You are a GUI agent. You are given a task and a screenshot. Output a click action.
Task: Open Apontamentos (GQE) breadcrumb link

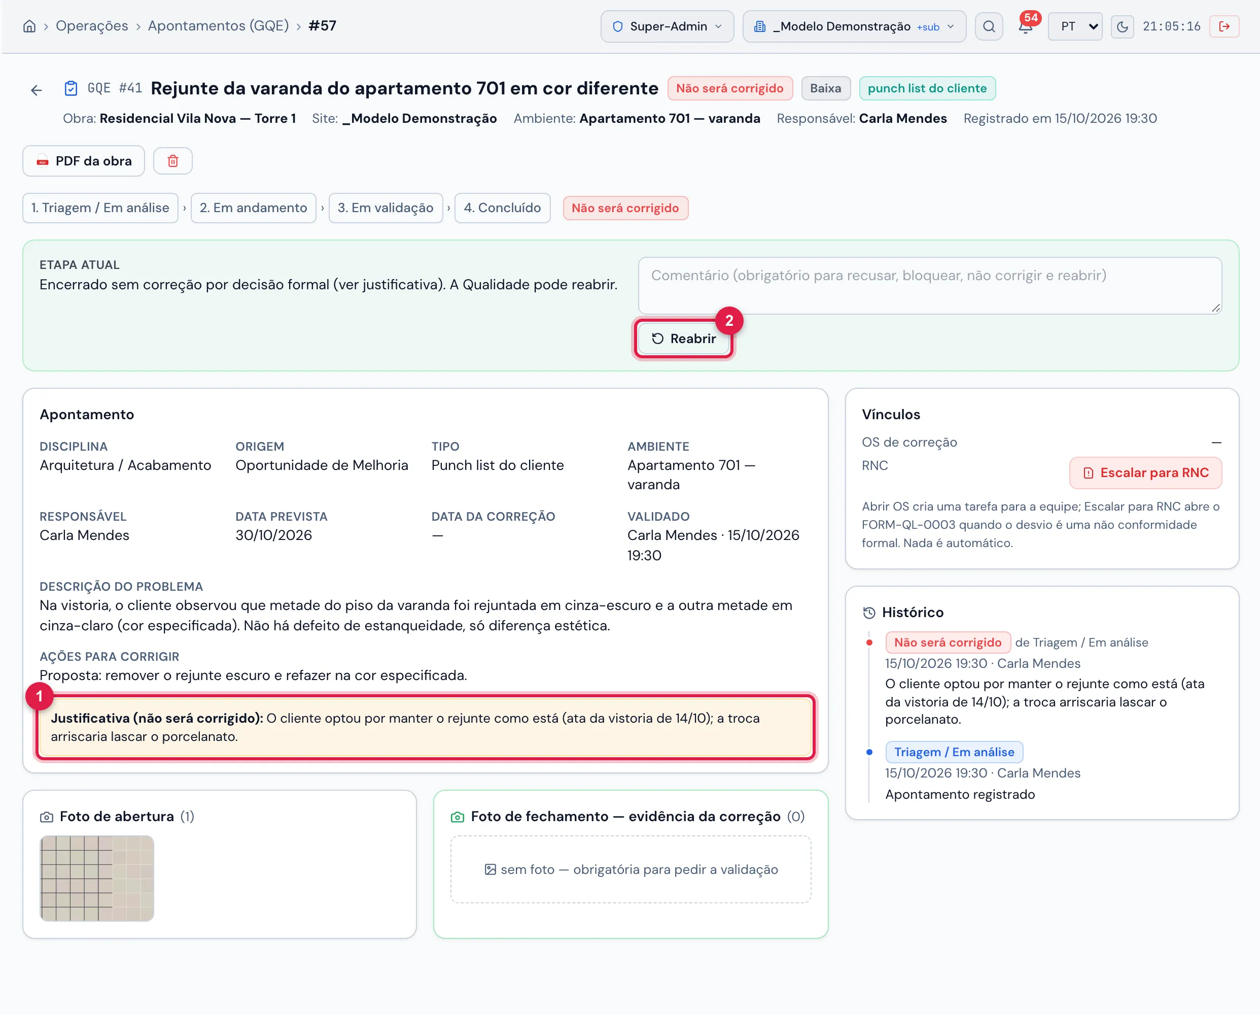coord(218,26)
